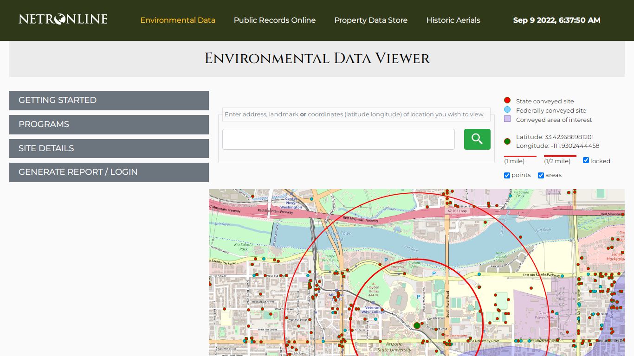
Task: Click the large green center marker on map
Action: [417, 325]
